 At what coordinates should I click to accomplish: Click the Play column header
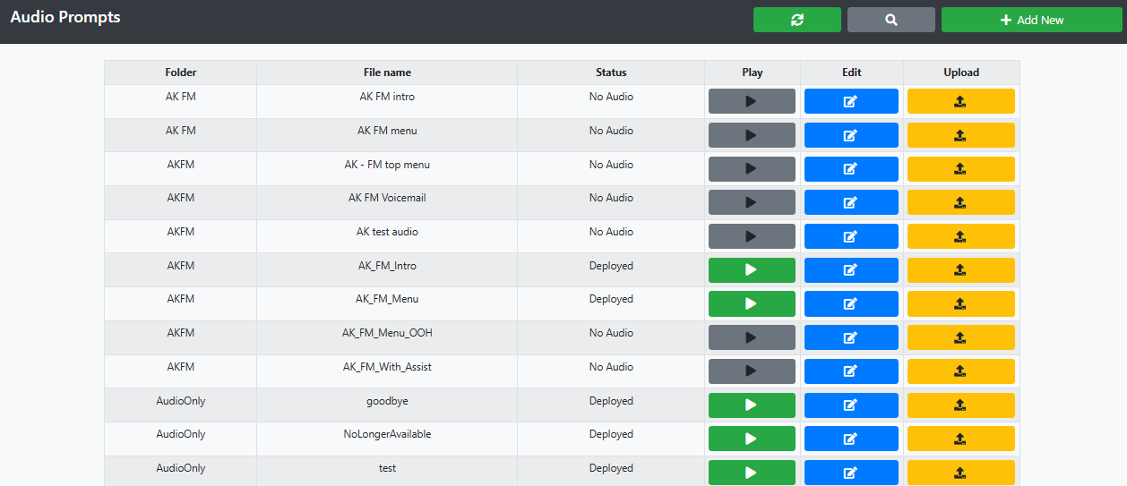pos(753,72)
